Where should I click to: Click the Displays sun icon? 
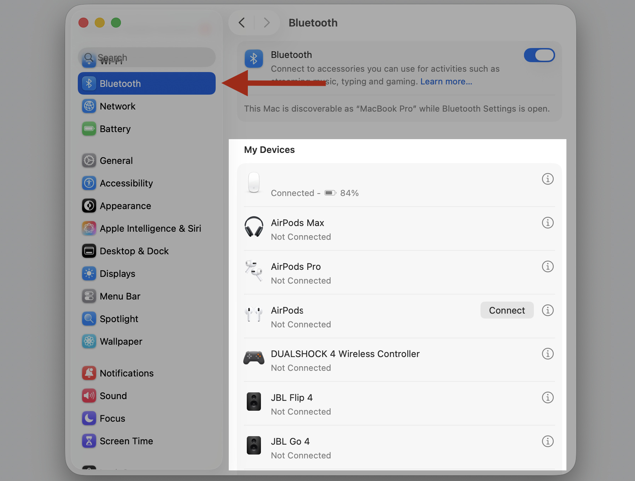(89, 273)
